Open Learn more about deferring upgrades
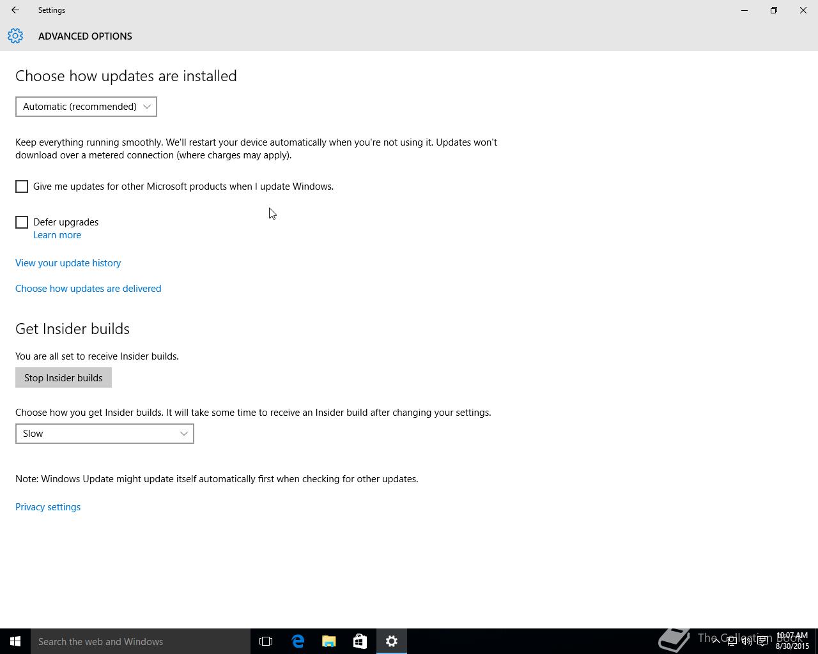 [x=57, y=235]
